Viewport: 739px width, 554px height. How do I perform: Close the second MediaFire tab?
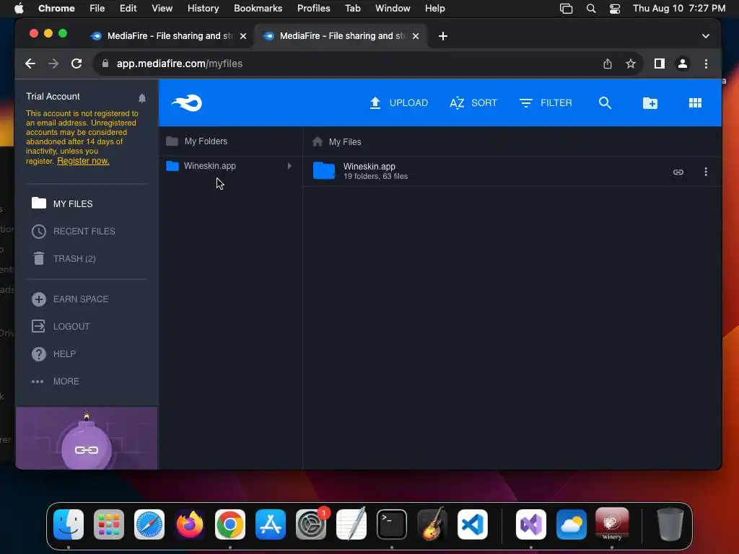click(x=416, y=36)
